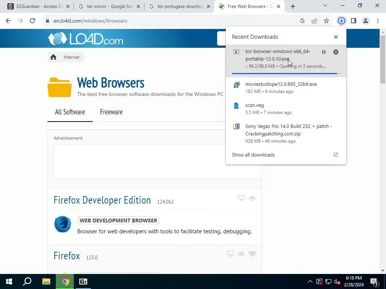The image size is (386, 289).
Task: Open the Firefox 123.0 title link
Action: (x=67, y=256)
